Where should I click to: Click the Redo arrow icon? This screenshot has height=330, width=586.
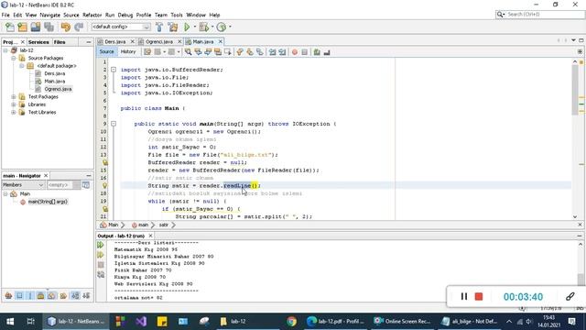coord(79,27)
